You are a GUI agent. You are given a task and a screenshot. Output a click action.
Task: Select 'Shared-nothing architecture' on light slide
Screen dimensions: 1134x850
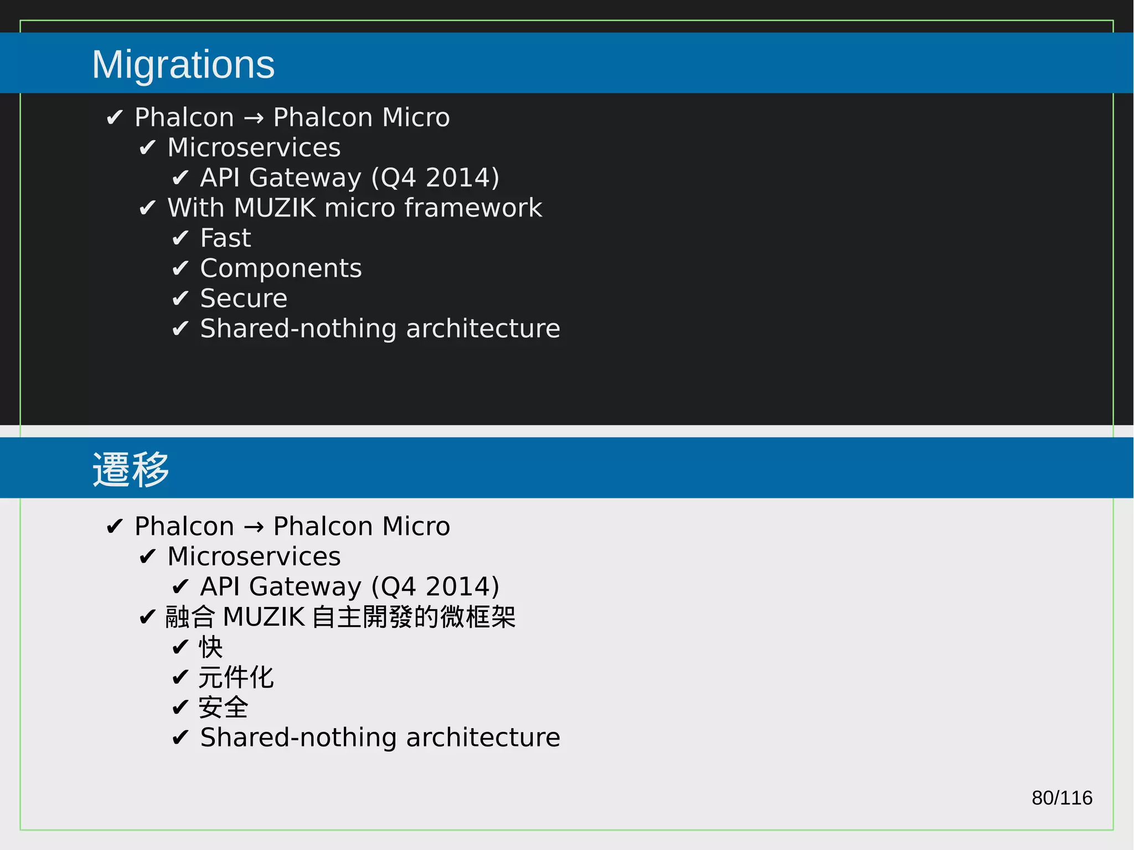tap(380, 738)
